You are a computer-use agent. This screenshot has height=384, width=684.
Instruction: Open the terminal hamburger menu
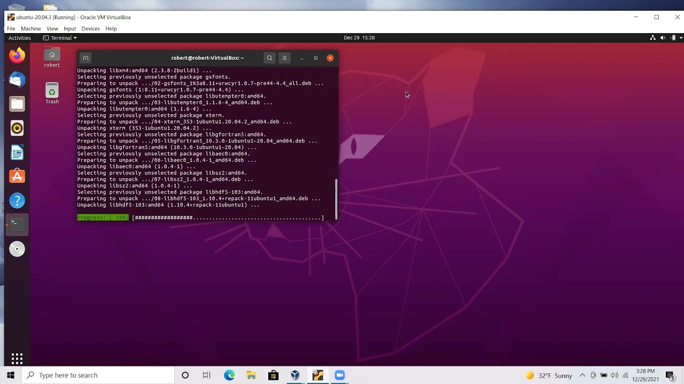(x=284, y=58)
